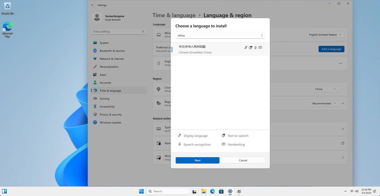380x196 pixels.
Task: Open File Explorer from the taskbar
Action: pyautogui.click(x=204, y=191)
